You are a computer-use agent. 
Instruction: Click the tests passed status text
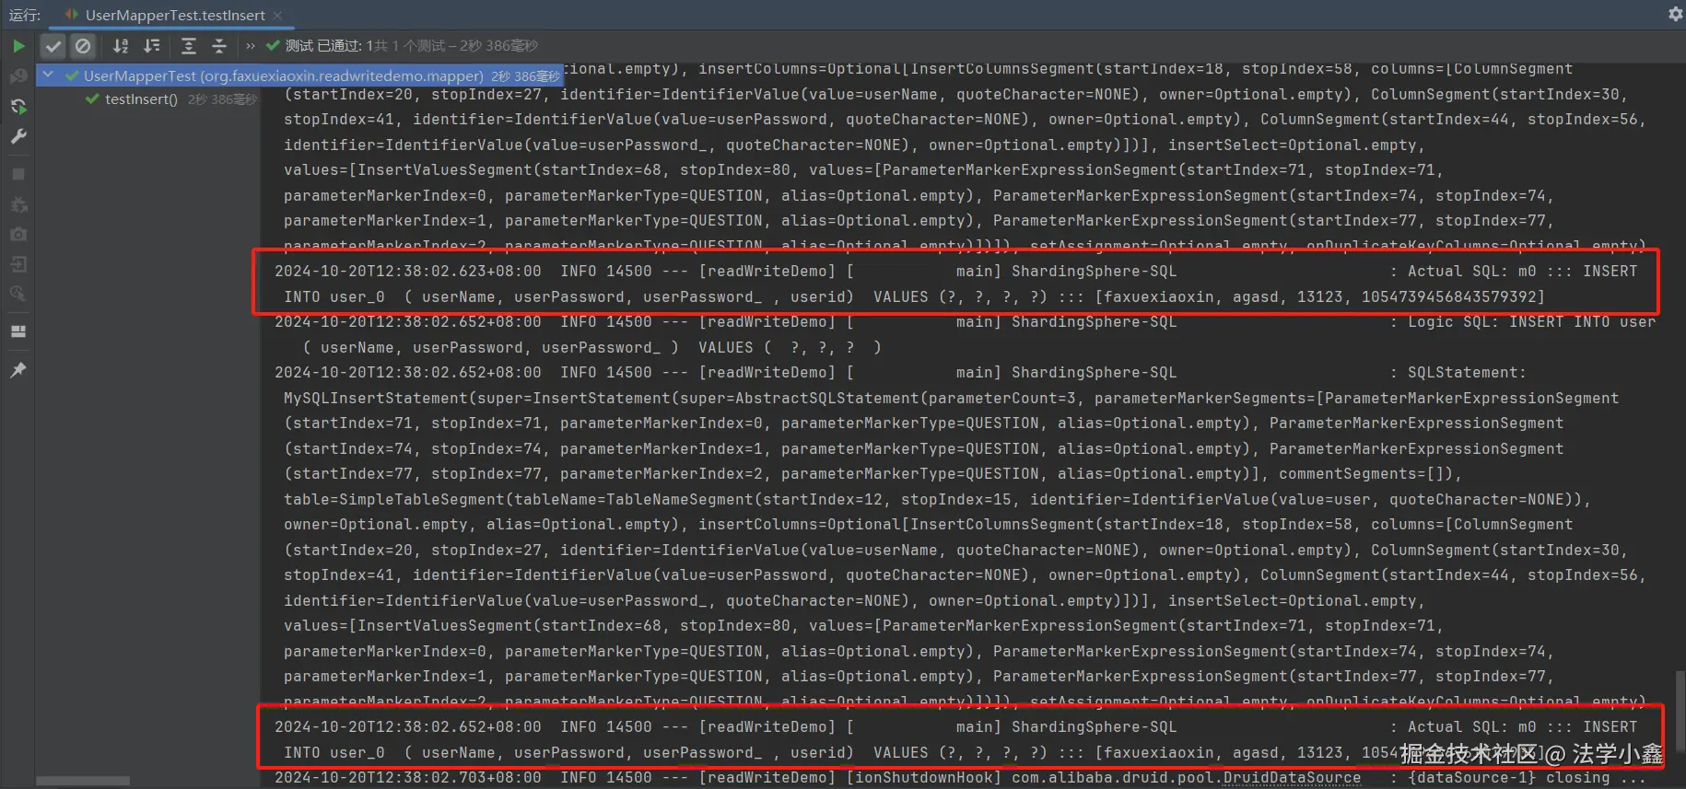411,46
